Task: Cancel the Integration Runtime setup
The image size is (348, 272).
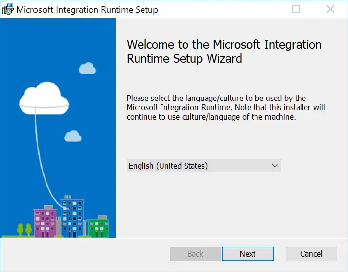Action: tap(311, 254)
